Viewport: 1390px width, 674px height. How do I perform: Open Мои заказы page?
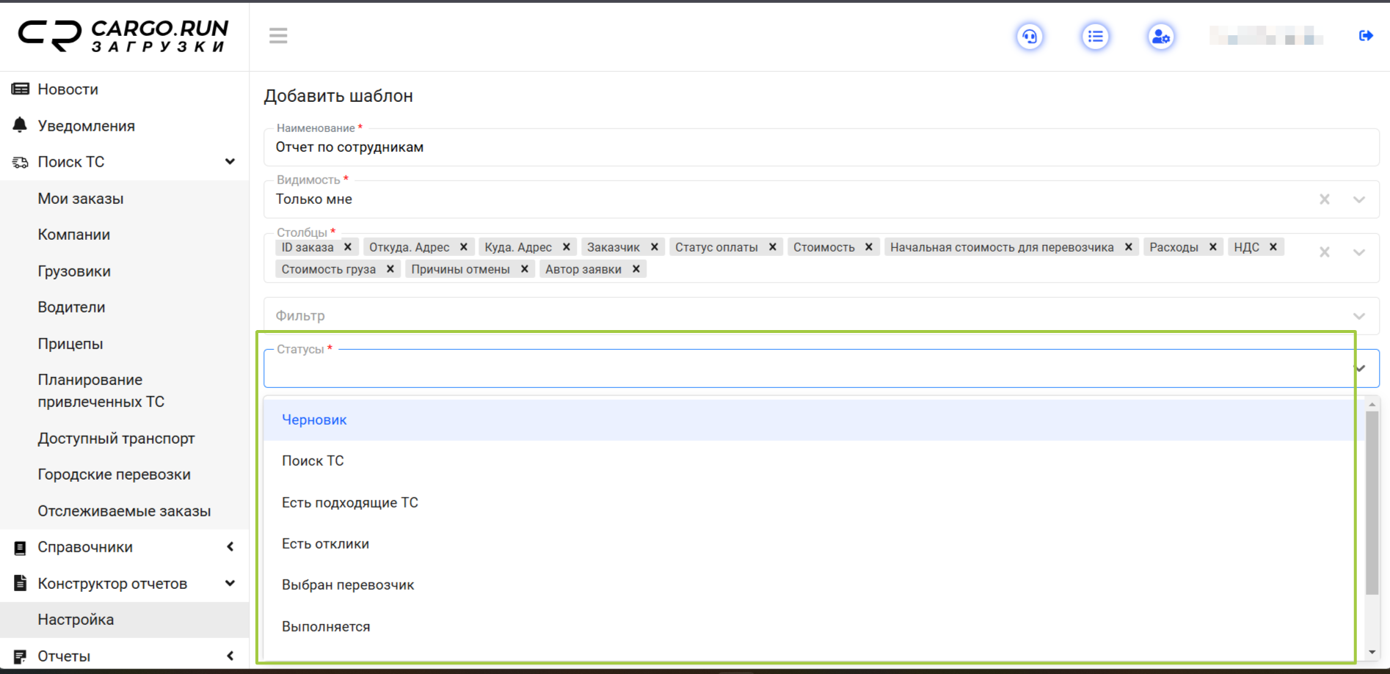pos(81,199)
